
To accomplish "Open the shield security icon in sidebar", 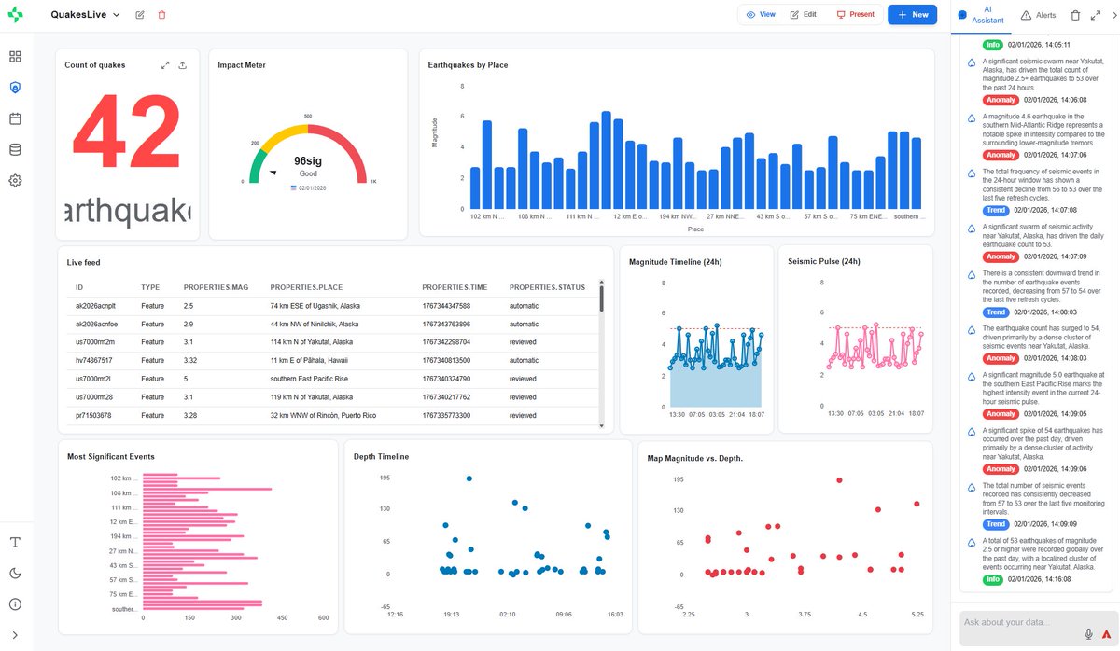I will click(15, 88).
